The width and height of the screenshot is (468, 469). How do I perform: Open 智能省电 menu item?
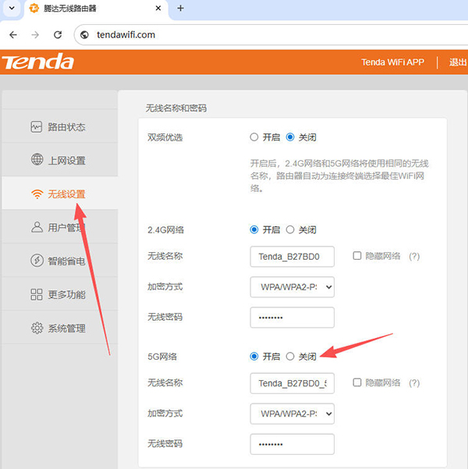click(x=60, y=261)
